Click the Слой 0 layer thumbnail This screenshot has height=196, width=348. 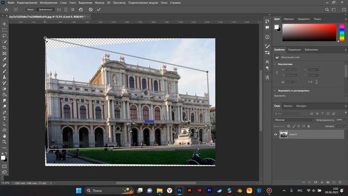(283, 134)
